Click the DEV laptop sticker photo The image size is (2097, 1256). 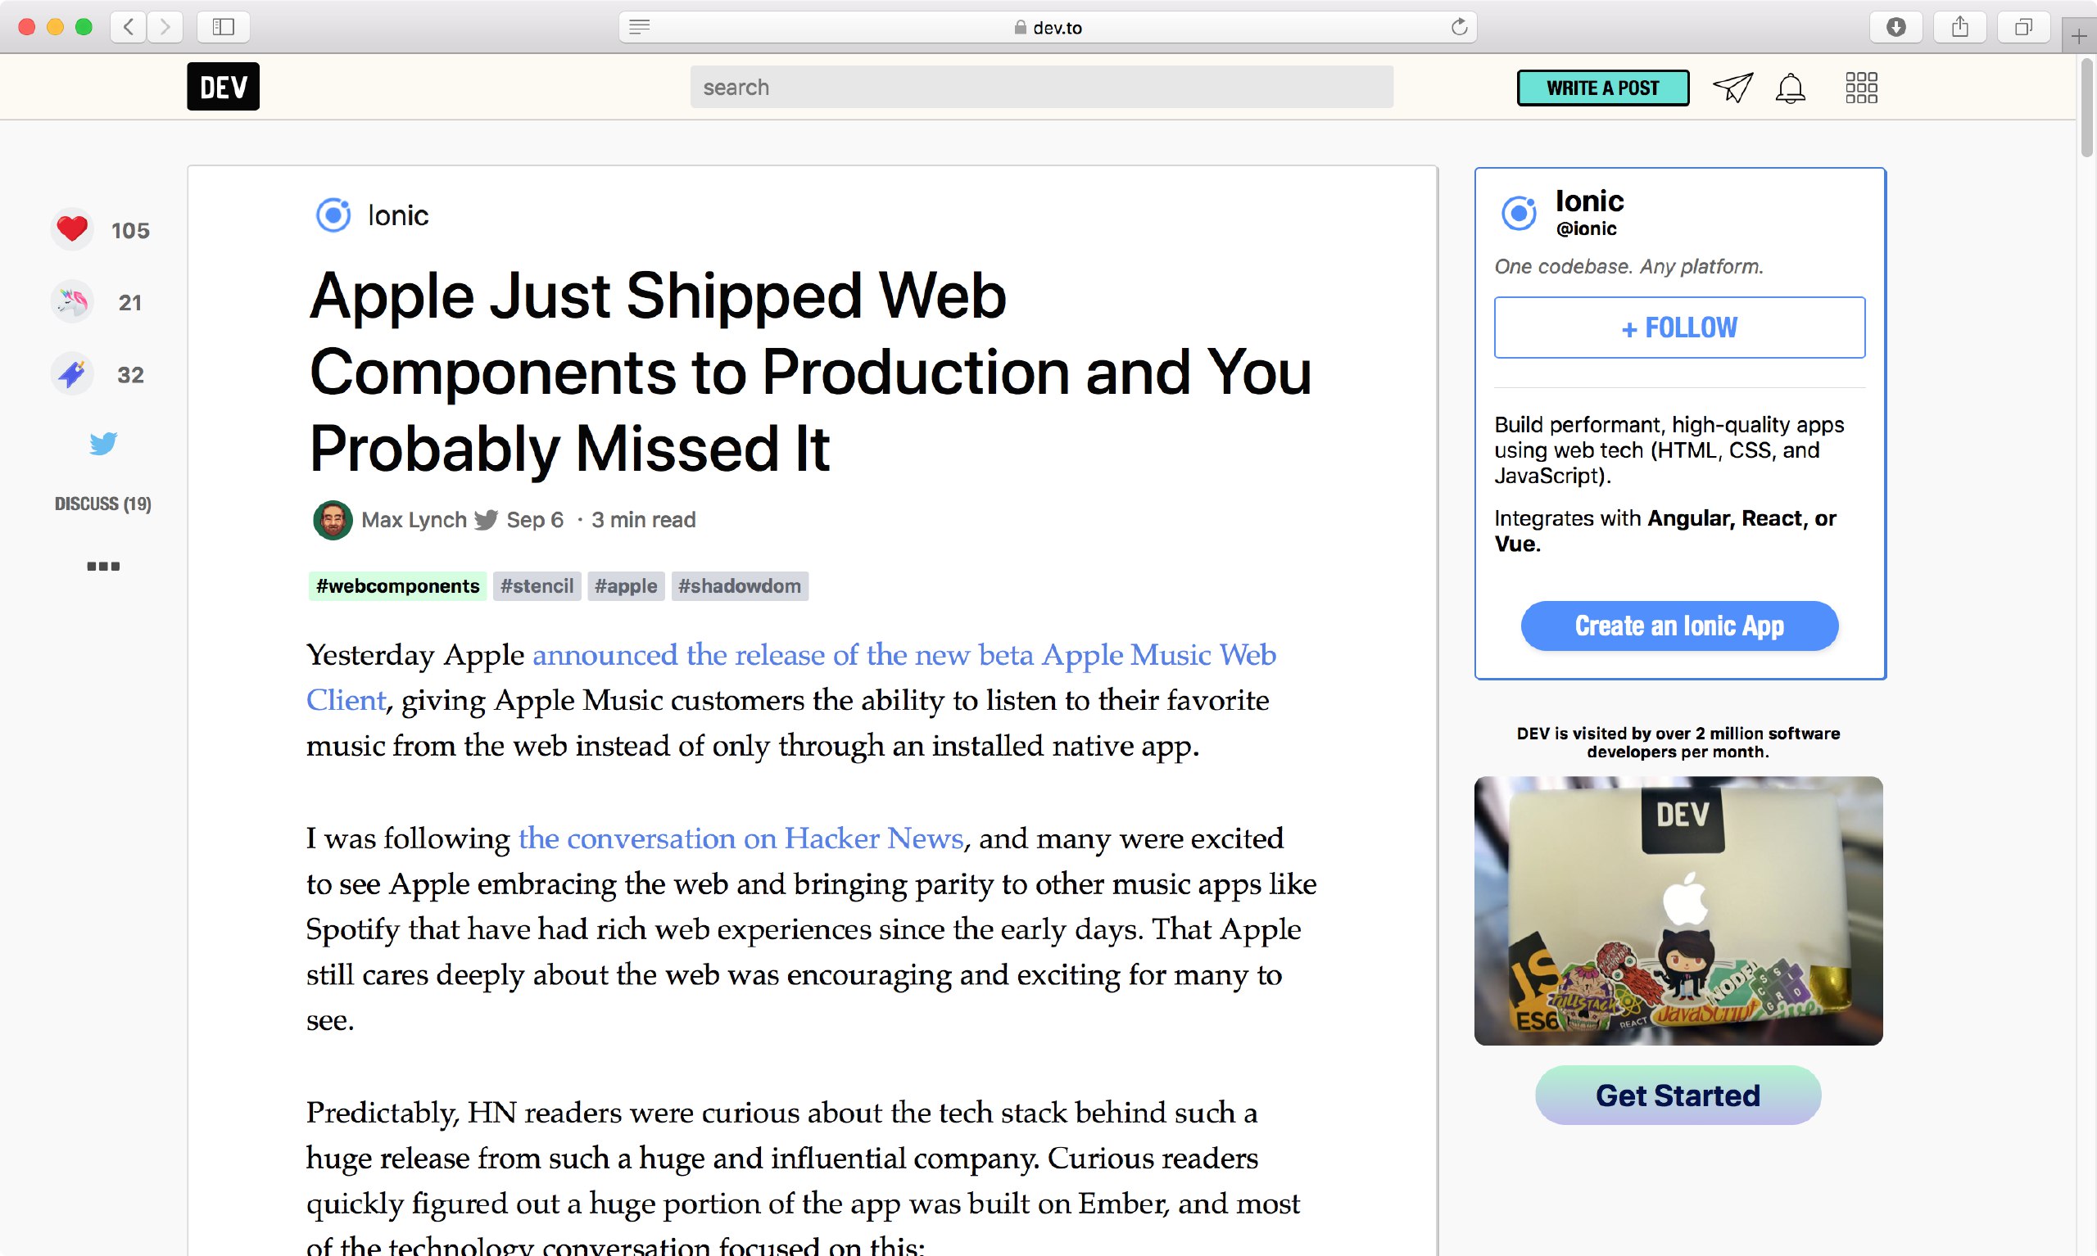[x=1678, y=910]
